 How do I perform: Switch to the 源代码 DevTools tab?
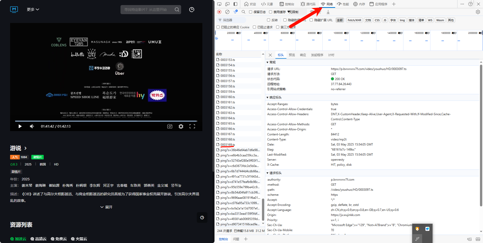(x=308, y=4)
